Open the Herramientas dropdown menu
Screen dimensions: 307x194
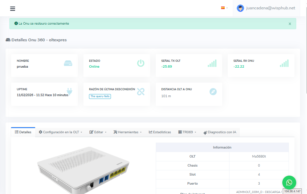pyautogui.click(x=128, y=132)
